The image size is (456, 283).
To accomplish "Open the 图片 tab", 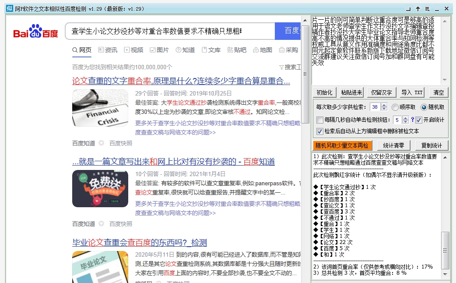I will click(159, 50).
